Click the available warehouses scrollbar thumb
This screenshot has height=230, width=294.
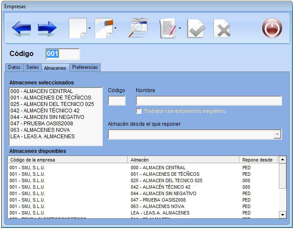point(282,176)
